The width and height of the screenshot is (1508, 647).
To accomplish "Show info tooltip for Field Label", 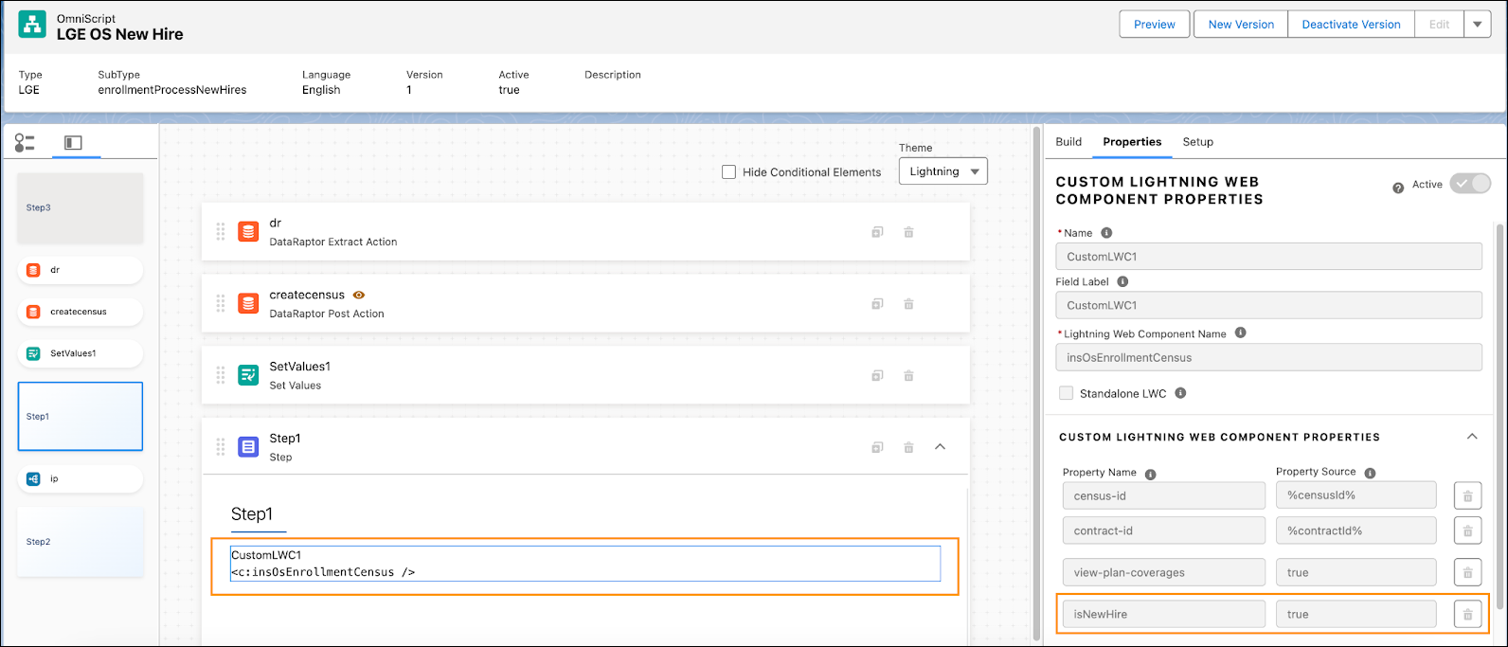I will [x=1122, y=281].
